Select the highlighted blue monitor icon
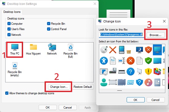Screen dimensions: 169x112 click(157, 50)
